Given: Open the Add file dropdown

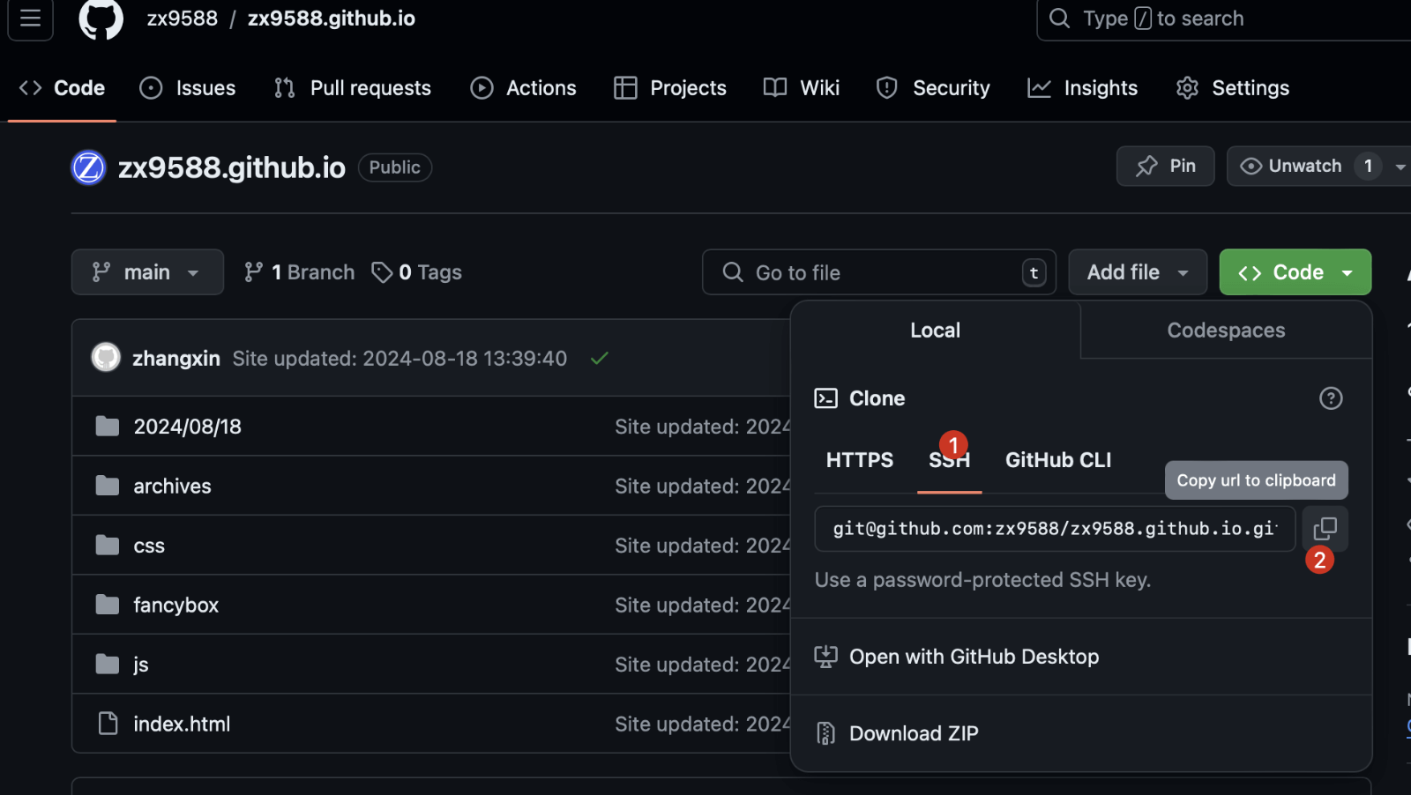Looking at the screenshot, I should point(1137,272).
